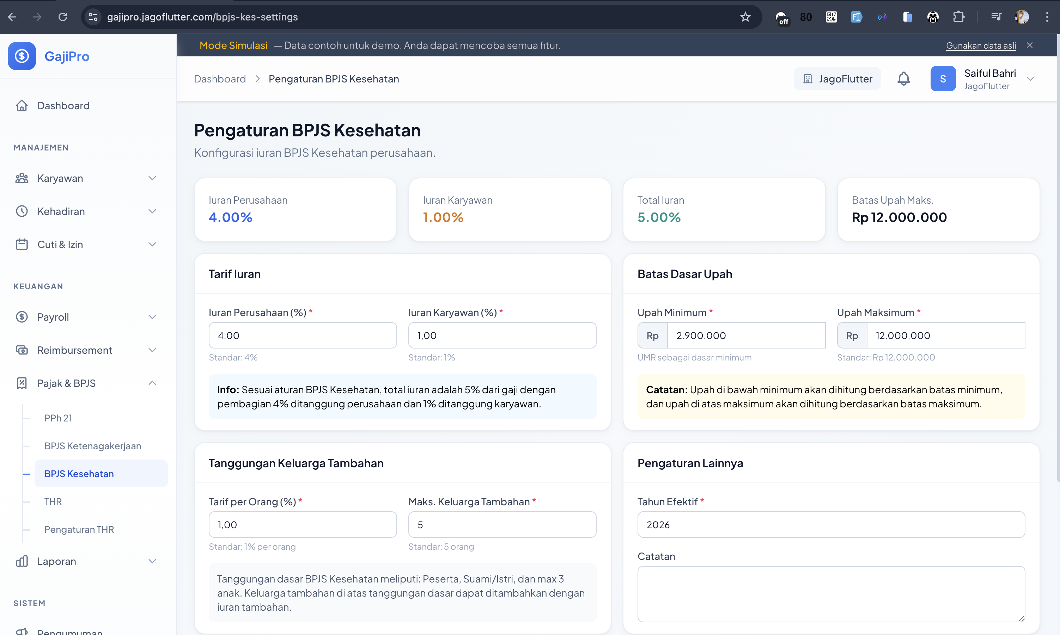Click the QR code extension icon

(x=831, y=17)
